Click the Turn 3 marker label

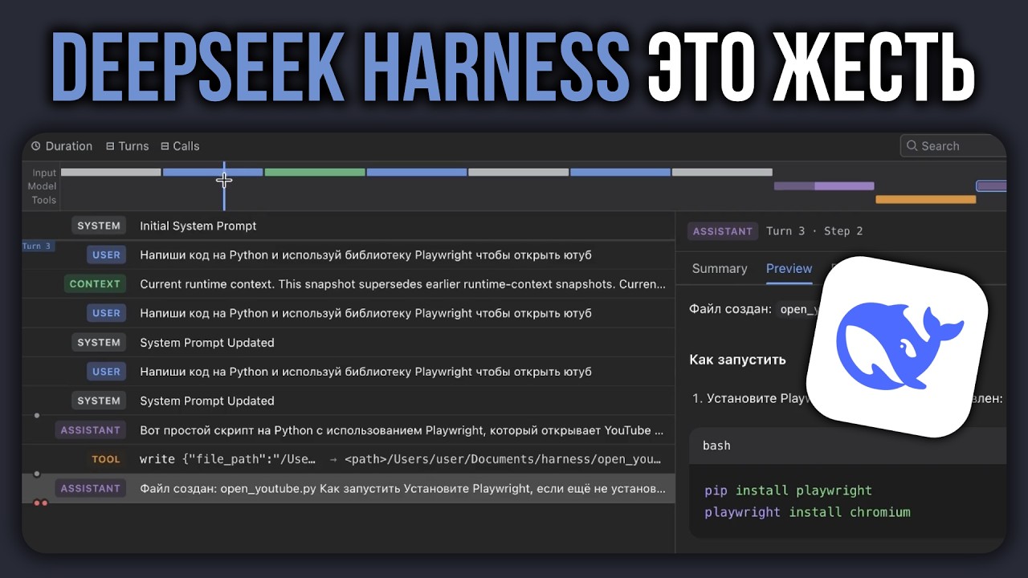(38, 246)
